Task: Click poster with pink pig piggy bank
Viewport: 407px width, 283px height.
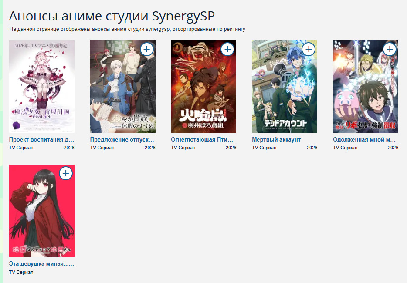Action: tap(366, 87)
